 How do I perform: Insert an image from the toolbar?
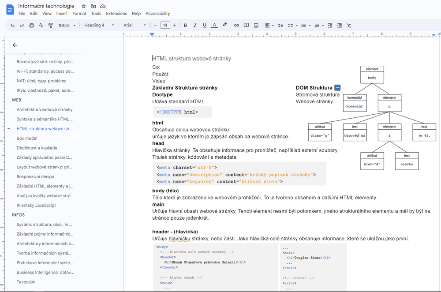click(256, 26)
